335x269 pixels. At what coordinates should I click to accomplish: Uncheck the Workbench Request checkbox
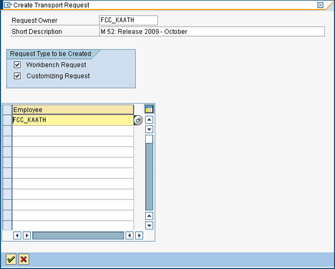click(17, 65)
